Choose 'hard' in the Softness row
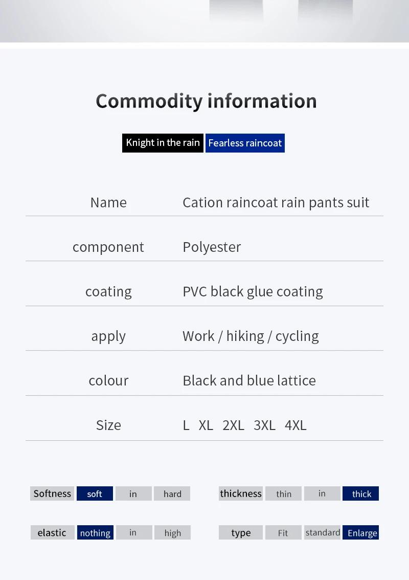Image resolution: width=409 pixels, height=580 pixels. tap(172, 493)
